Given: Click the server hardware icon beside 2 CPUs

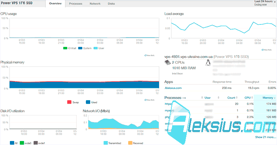Looking at the screenshot, I should tap(167, 63).
